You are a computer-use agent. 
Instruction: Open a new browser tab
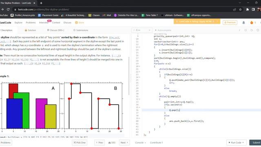41,3
